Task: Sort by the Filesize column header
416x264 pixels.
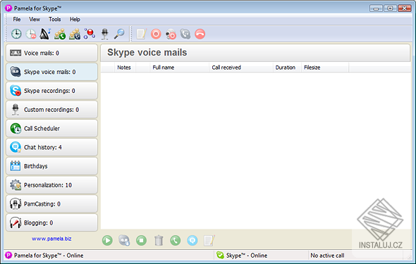Action: 325,68
